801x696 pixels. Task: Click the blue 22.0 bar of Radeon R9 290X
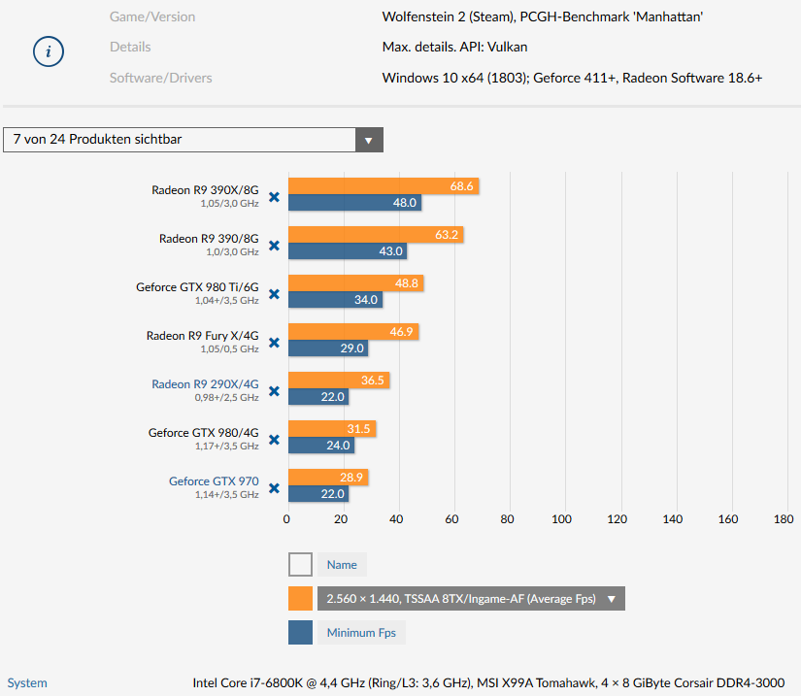(318, 396)
